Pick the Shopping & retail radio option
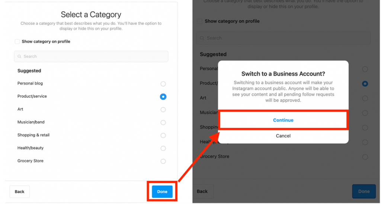The height and width of the screenshot is (204, 381). pos(163,135)
